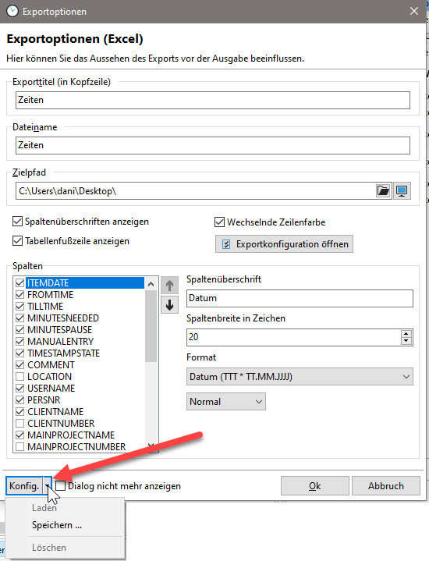Screen dimensions: 429x561
Task: Decrease Spaltenbreite with down spinner
Action: pos(406,341)
